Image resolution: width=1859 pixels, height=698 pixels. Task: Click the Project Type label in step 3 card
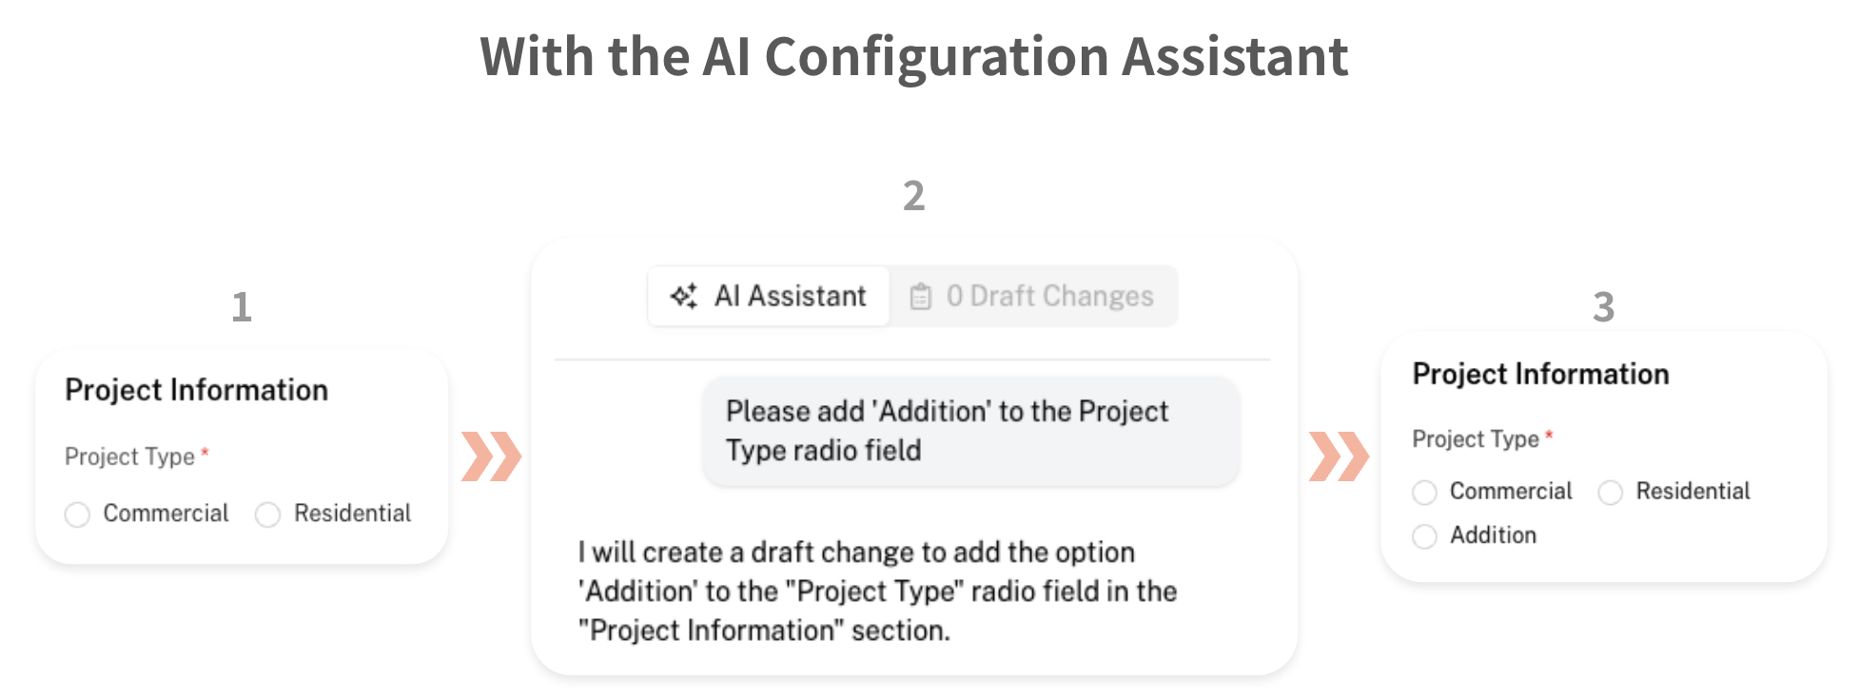click(1475, 438)
